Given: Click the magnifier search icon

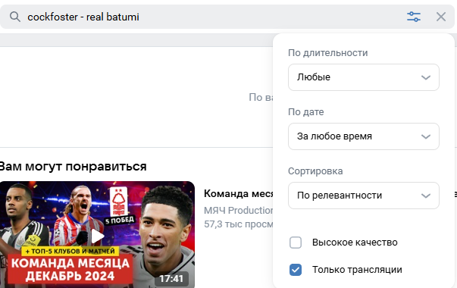Looking at the screenshot, I should 15,17.
